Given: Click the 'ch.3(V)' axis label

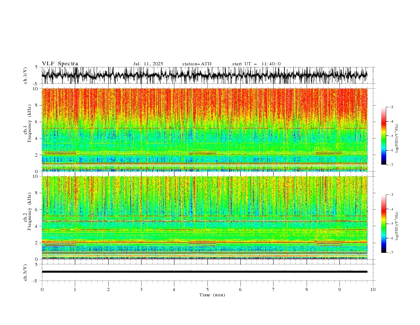Looking at the screenshot, I should click(x=25, y=272).
